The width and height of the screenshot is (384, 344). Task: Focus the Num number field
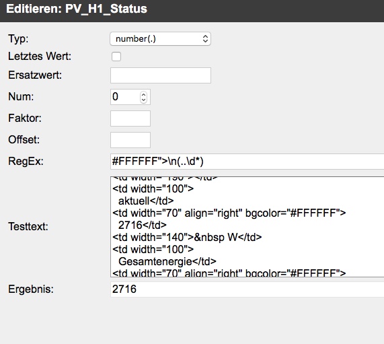pos(130,97)
